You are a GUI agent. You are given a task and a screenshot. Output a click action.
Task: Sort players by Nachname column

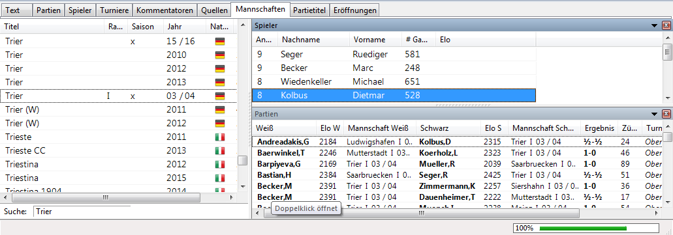(x=314, y=40)
